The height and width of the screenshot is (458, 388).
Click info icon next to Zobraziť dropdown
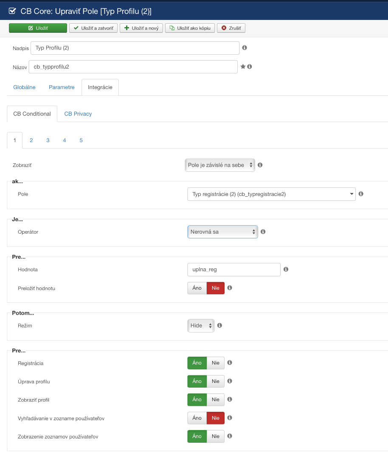pos(260,165)
